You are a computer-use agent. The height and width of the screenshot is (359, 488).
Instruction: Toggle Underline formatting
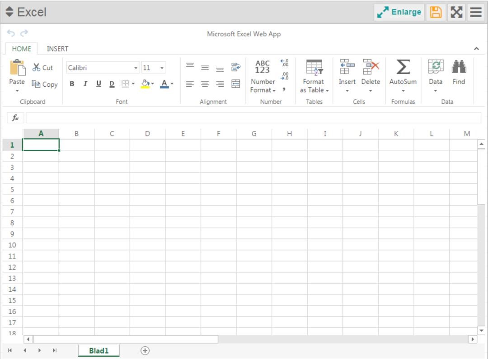click(99, 84)
